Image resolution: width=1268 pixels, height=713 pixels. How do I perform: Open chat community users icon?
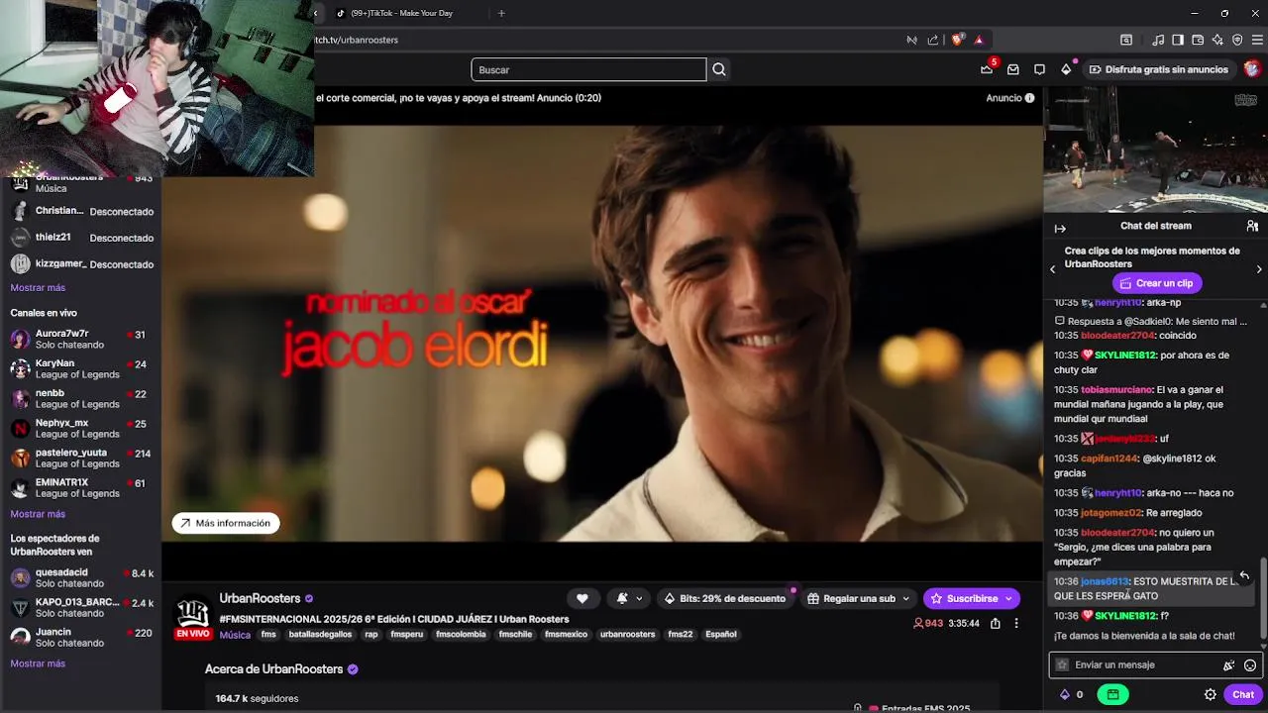point(1252,226)
